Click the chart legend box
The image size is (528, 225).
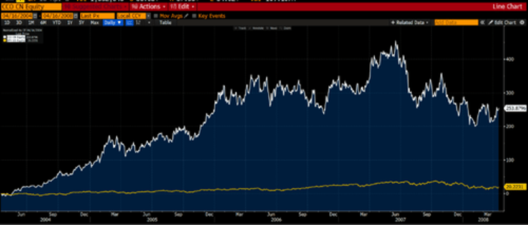[22, 36]
